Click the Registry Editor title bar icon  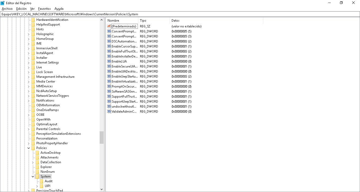3,3
